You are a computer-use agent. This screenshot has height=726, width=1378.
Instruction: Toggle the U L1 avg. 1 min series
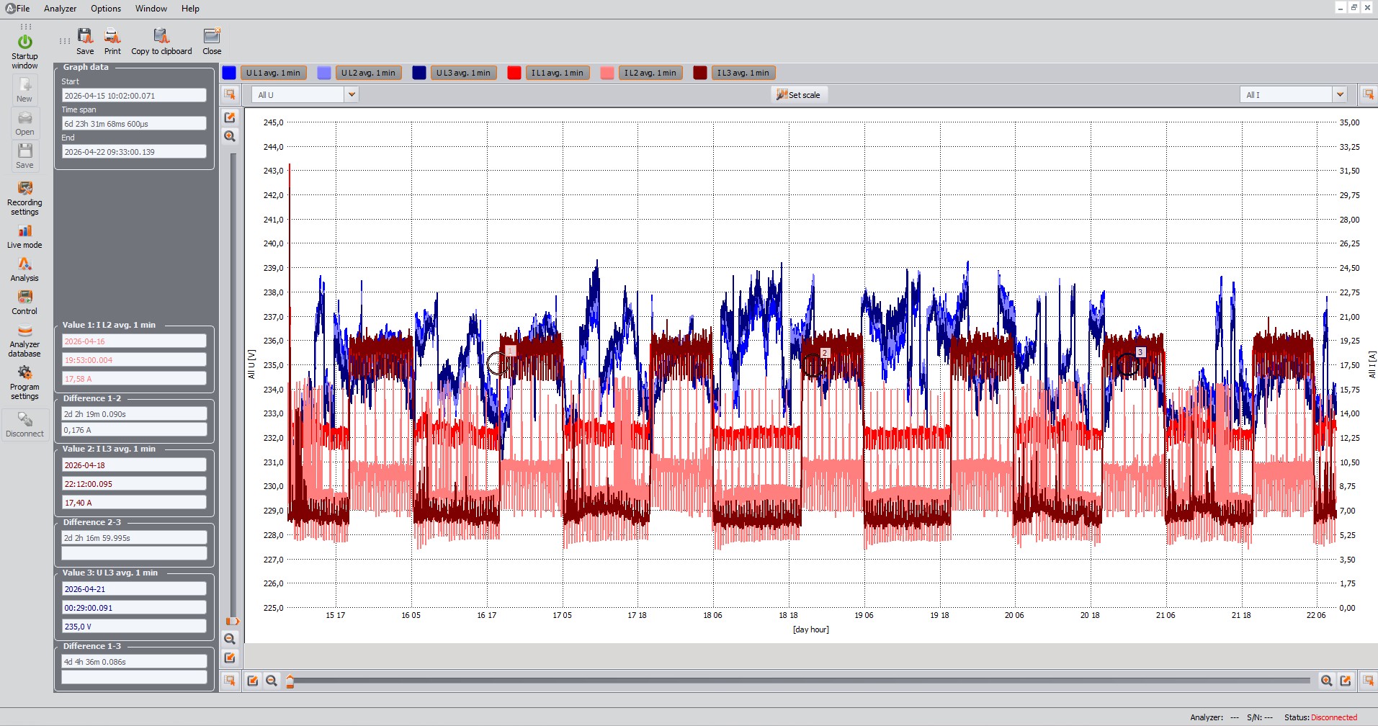[273, 73]
